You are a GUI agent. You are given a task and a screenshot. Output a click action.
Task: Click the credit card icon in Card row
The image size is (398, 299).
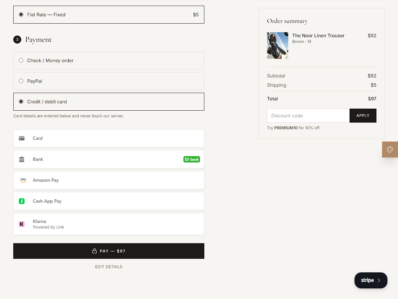coord(22,138)
